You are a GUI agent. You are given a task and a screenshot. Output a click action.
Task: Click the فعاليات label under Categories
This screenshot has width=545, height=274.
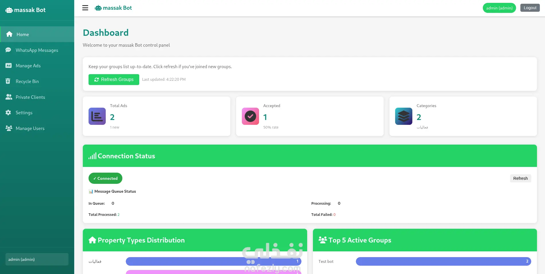[x=422, y=127]
